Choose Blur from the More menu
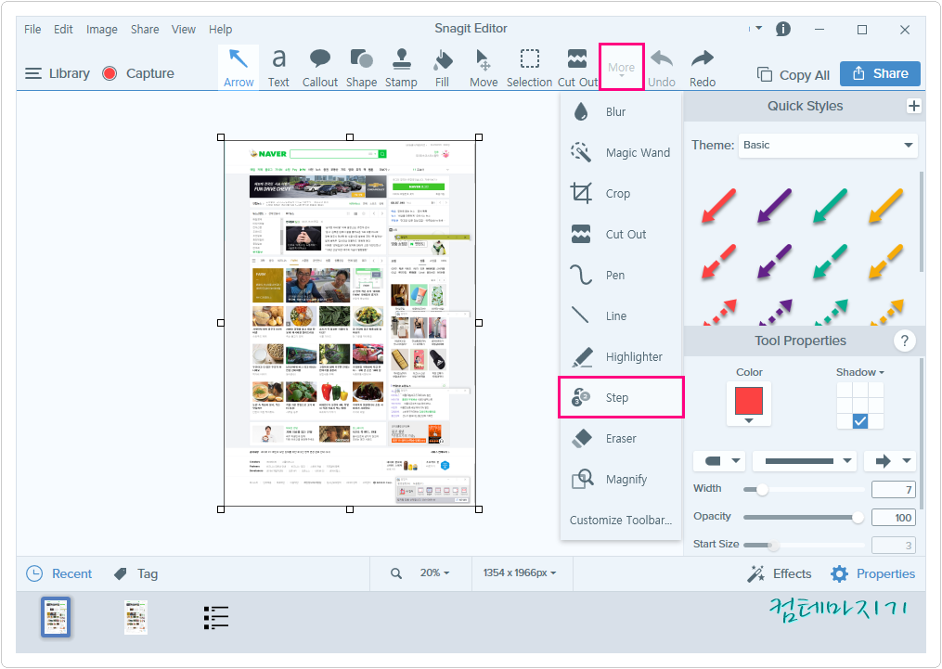Screen dimensions: 942x669 621,111
